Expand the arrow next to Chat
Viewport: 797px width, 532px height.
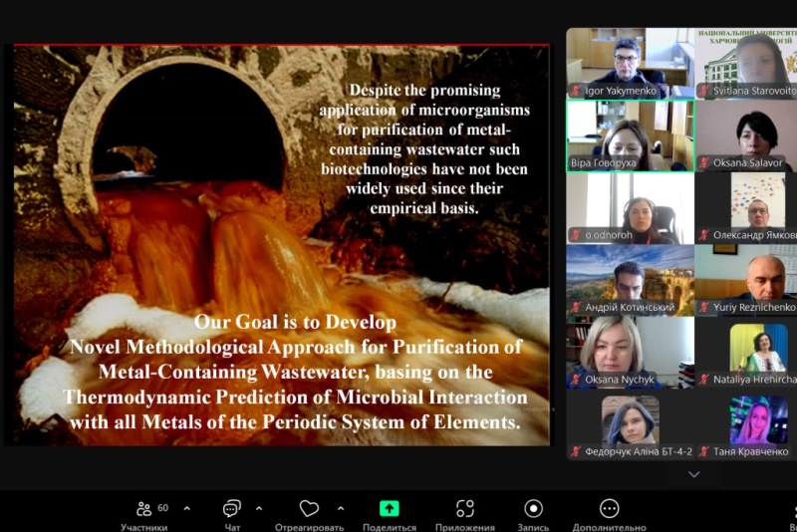(x=259, y=508)
